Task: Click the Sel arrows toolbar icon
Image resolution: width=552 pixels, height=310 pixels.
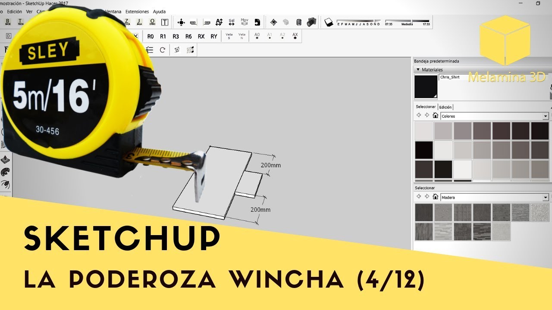Action: (232, 22)
